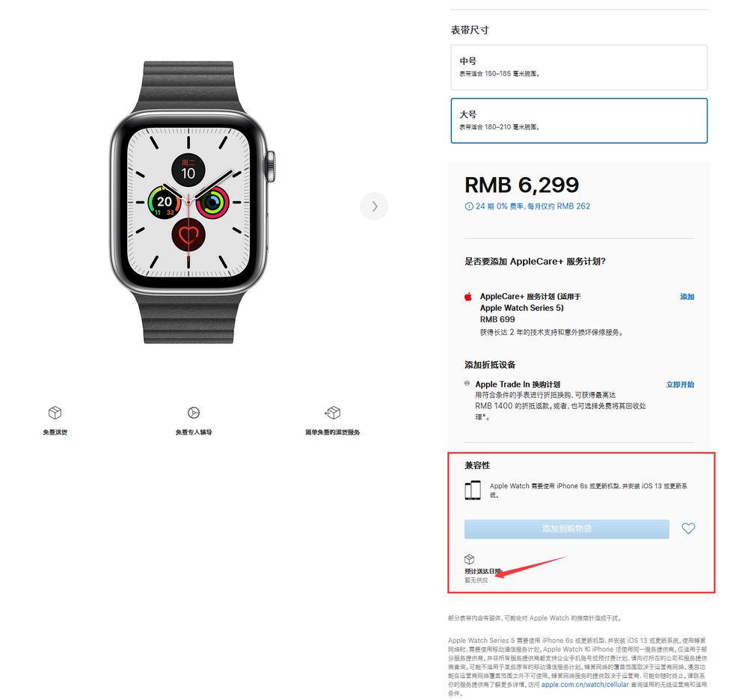Click the free delivery box icon
Screen dimensions: 748x699
click(55, 413)
